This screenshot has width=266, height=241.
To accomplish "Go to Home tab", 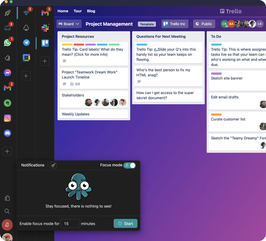I will pyautogui.click(x=63, y=11).
